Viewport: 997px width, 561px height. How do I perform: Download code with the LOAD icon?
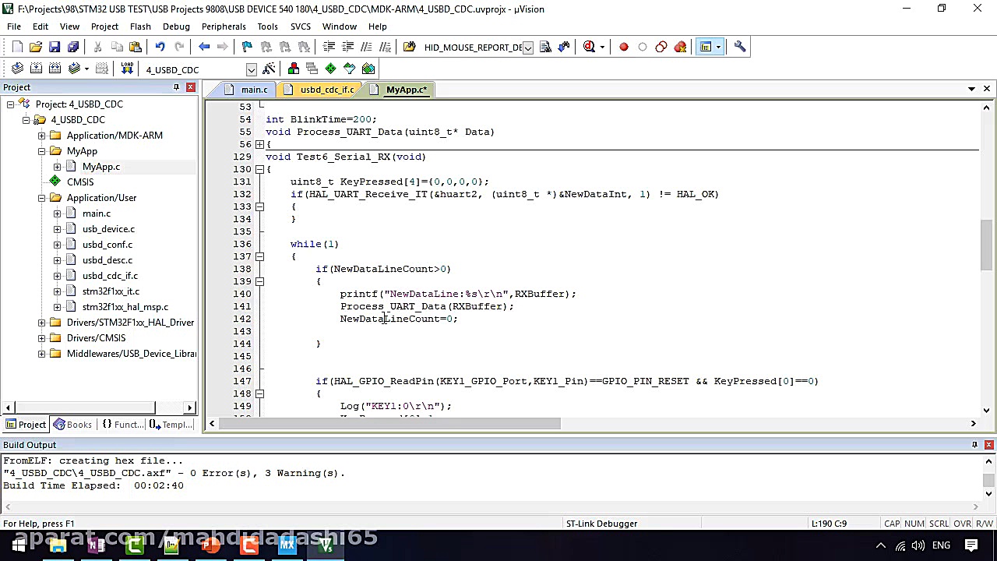[126, 69]
